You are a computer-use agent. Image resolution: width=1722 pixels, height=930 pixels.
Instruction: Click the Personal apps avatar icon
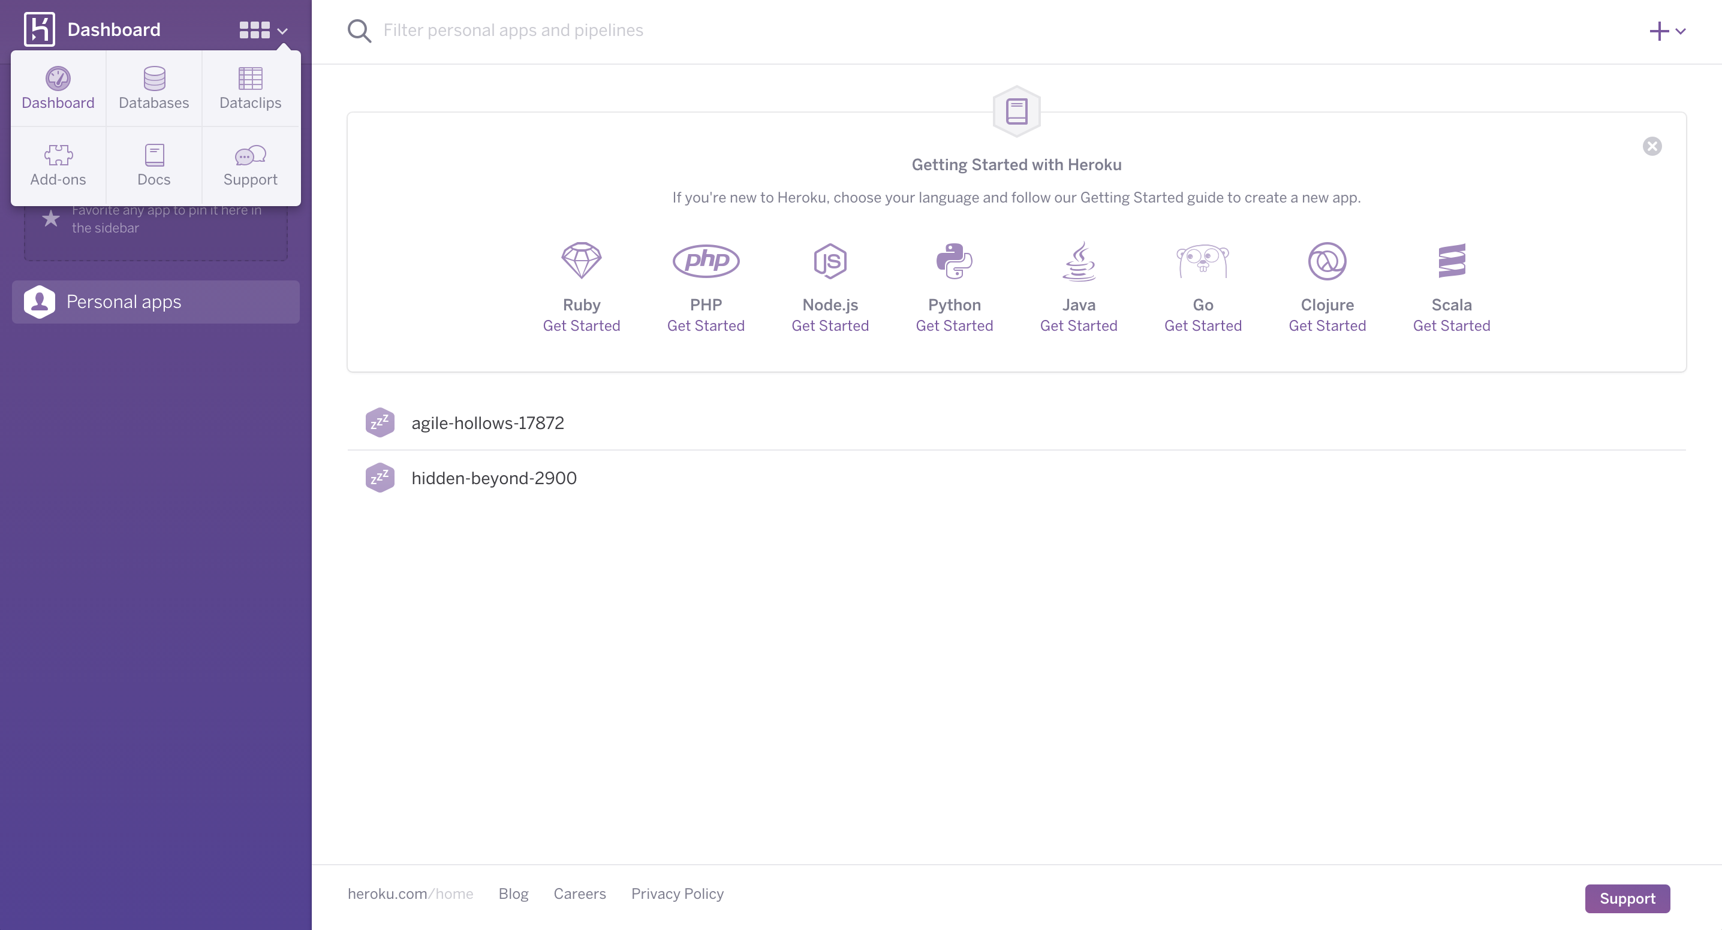(40, 302)
